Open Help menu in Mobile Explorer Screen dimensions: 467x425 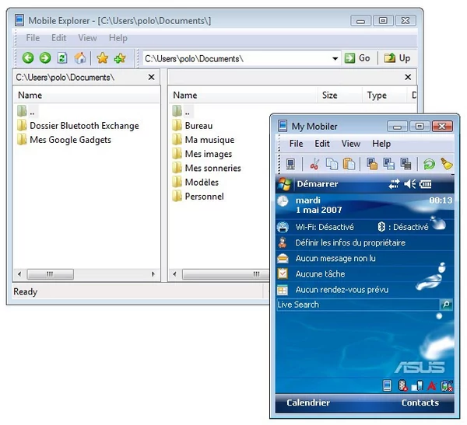(118, 38)
